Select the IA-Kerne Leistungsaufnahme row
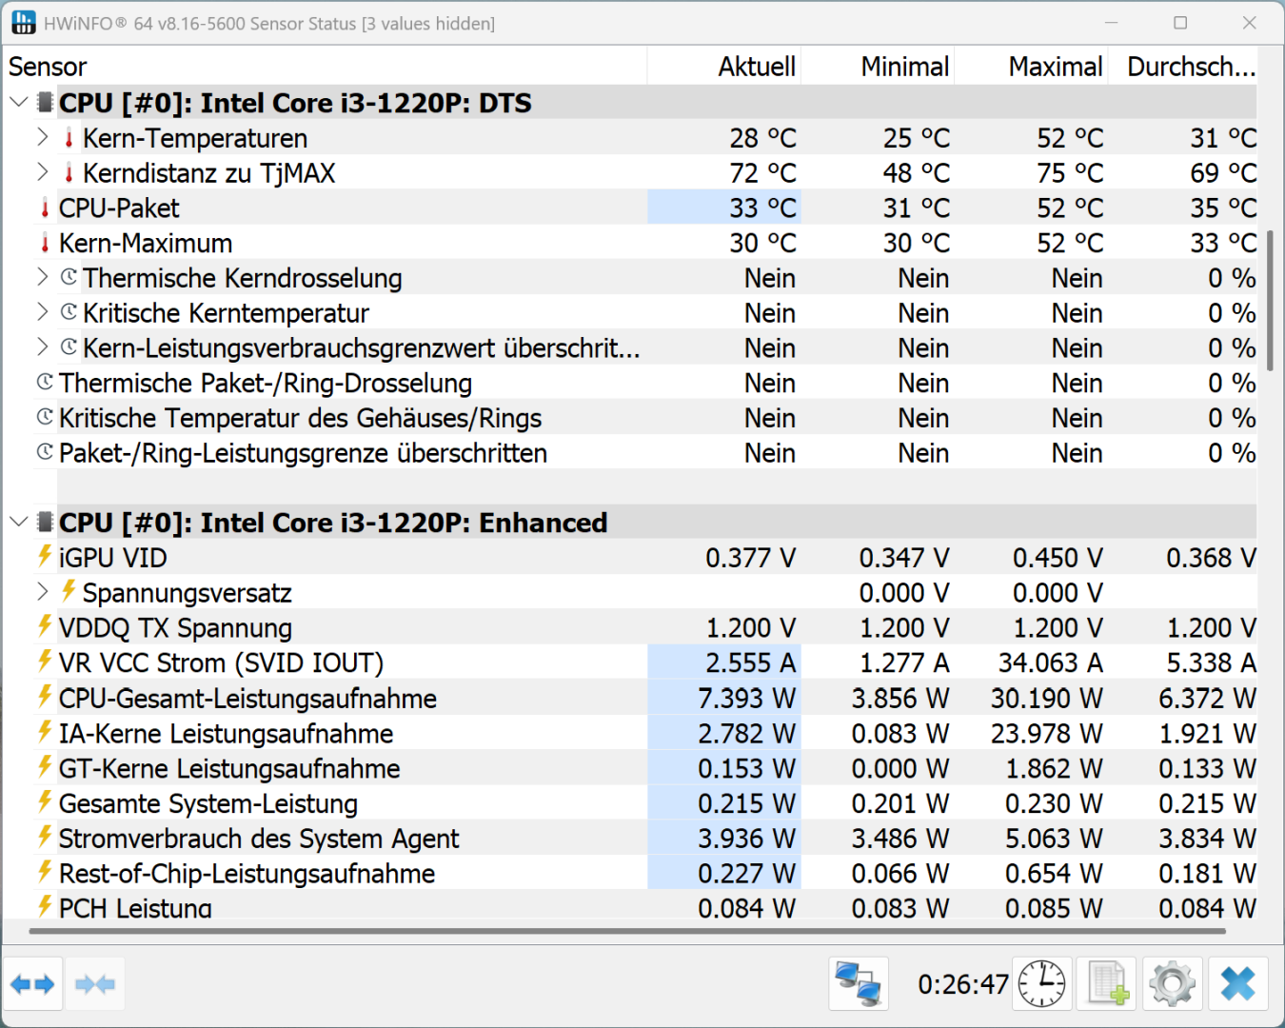 [645, 733]
